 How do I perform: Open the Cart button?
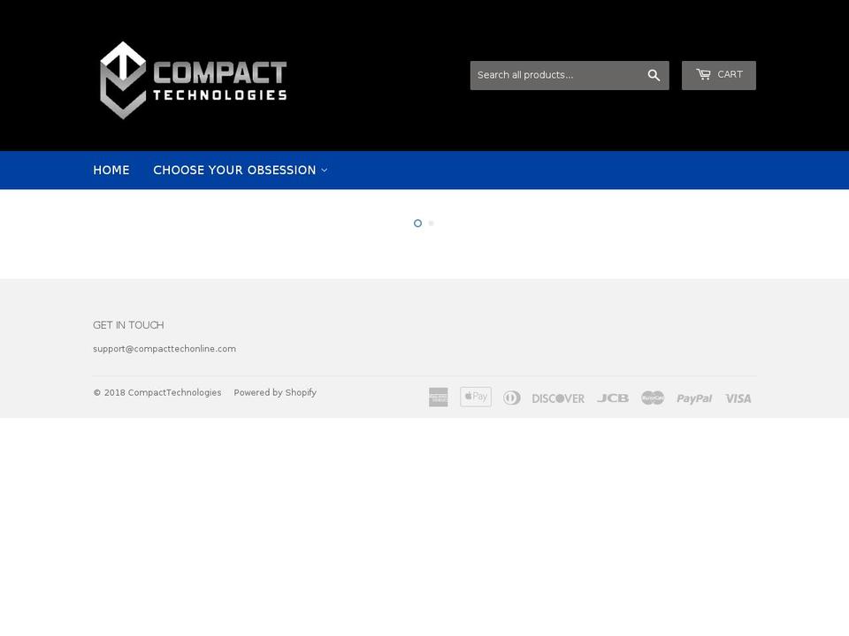[718, 75]
